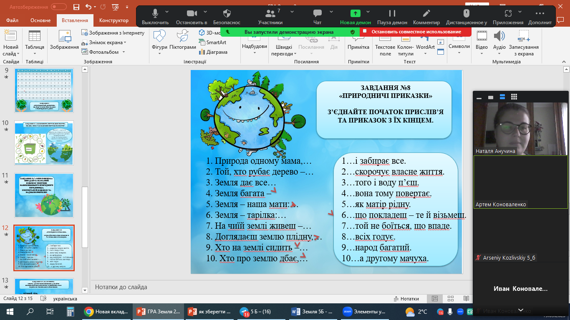
Task: Stop video in Zoom toolbar
Action: (x=192, y=16)
